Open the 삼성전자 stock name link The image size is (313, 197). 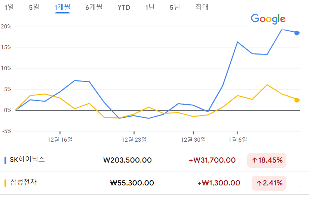pos(23,182)
